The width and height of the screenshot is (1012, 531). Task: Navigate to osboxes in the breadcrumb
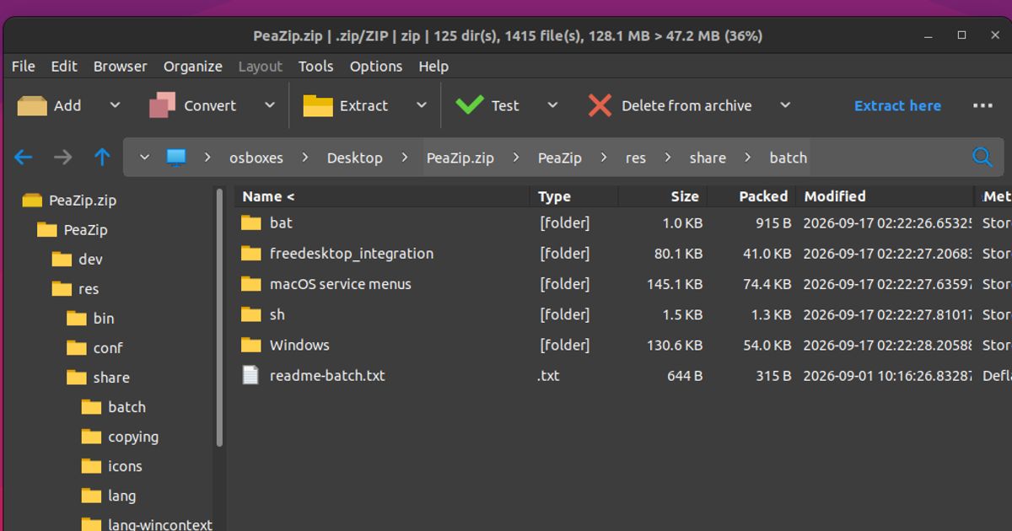(256, 158)
